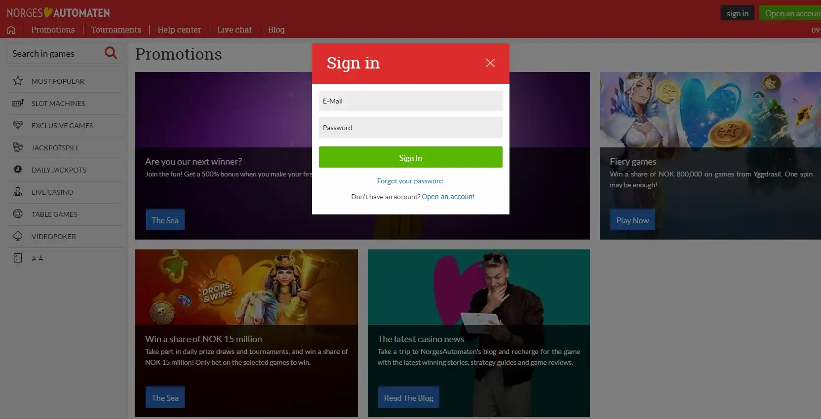821x419 pixels.
Task: Click the Videopoker spade icon
Action: pyautogui.click(x=18, y=236)
